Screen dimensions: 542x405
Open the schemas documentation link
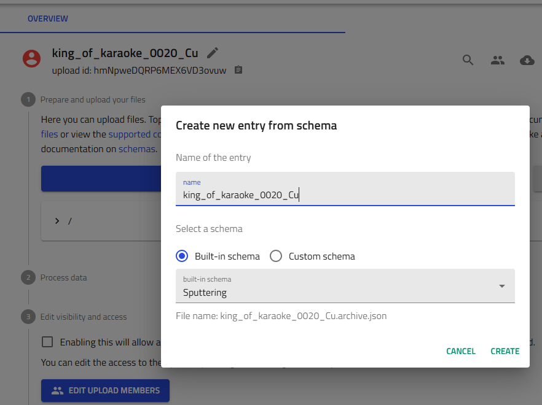pos(136,148)
